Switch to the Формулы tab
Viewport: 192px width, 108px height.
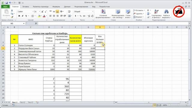pyautogui.click(x=56, y=7)
